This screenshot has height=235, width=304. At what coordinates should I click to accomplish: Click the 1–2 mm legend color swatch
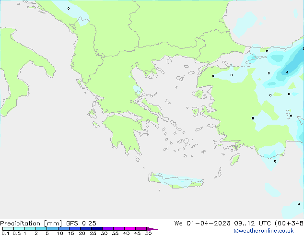pos(30,229)
